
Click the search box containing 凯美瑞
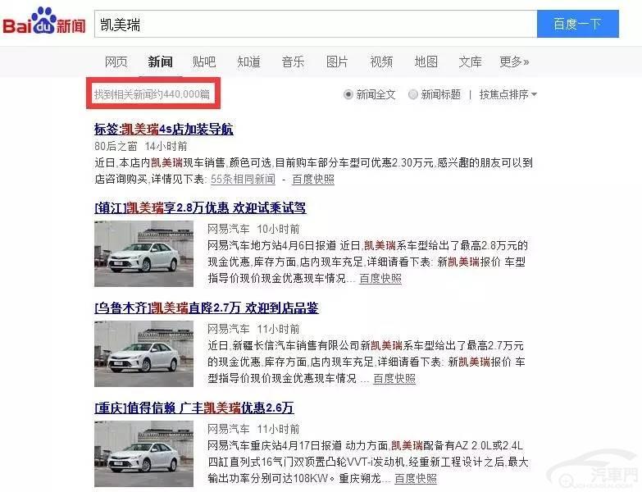316,24
